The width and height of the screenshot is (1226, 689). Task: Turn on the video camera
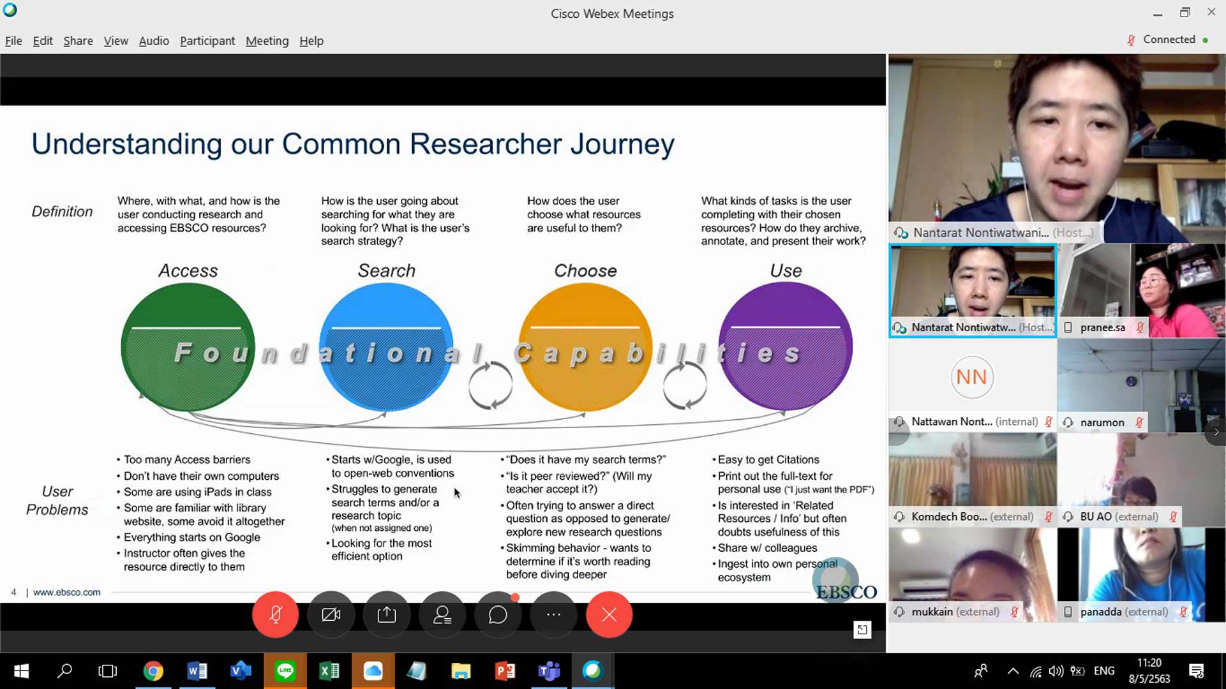pos(331,614)
